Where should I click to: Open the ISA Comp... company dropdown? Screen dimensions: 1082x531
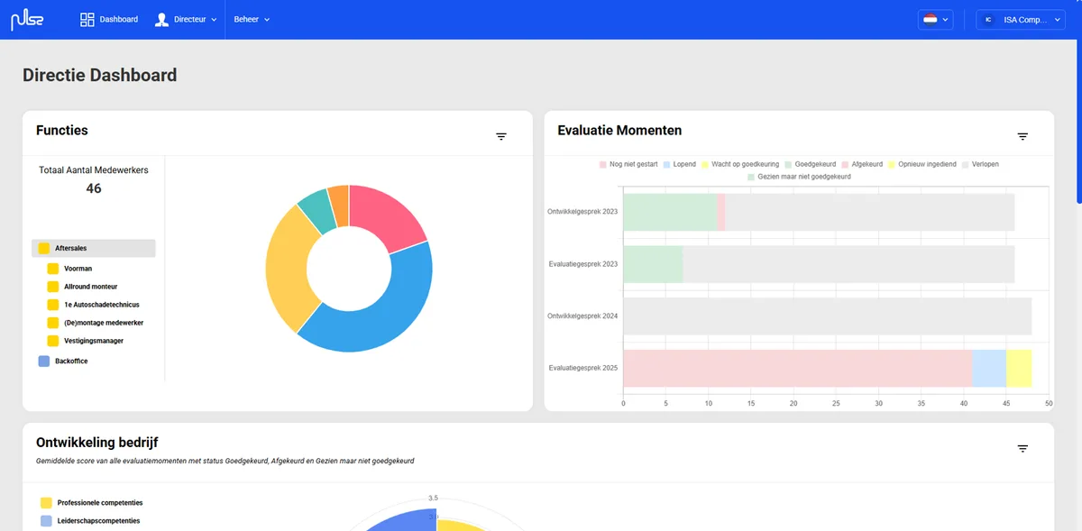tap(1021, 20)
